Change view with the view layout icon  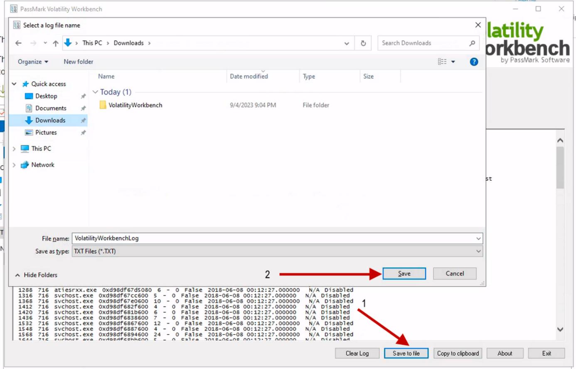click(442, 62)
